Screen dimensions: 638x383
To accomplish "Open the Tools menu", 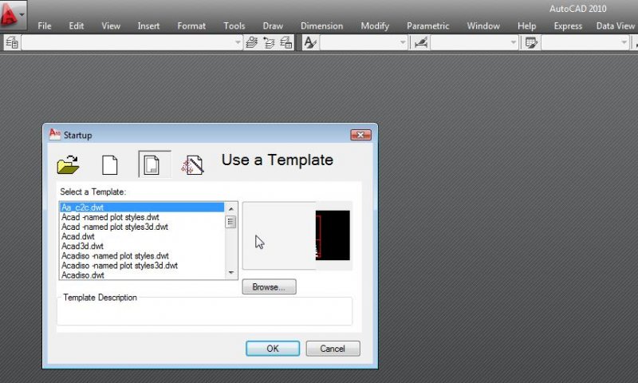I will 234,26.
